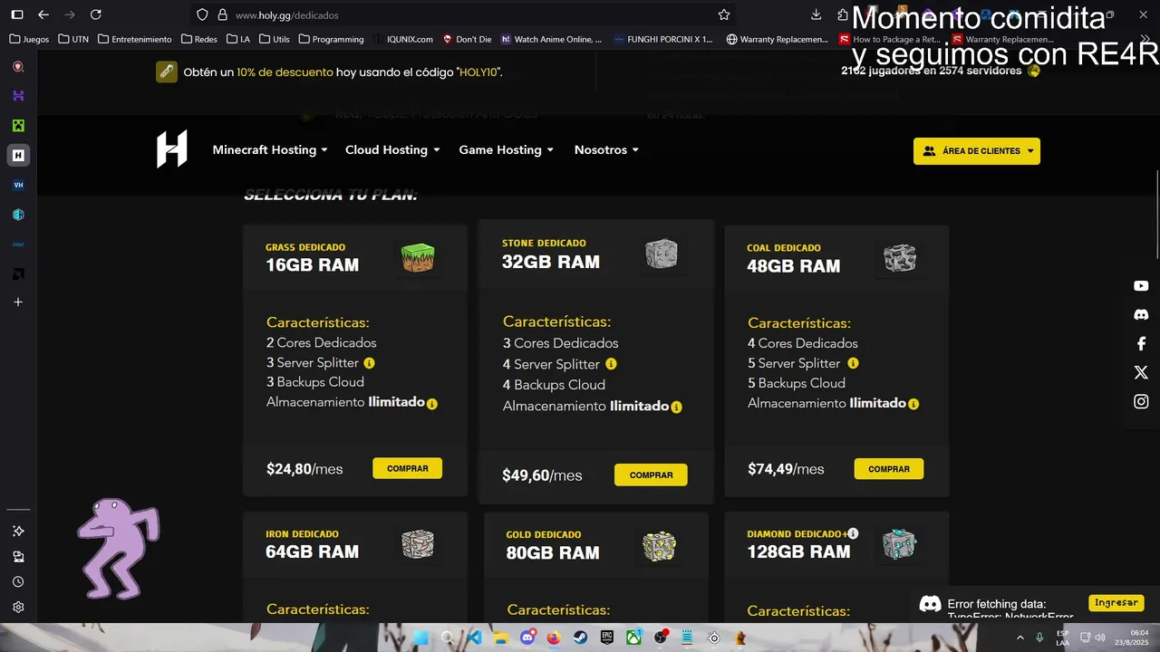Select the active Holy H tab in sidebar
Screen dimensions: 1160x652
click(x=18, y=155)
